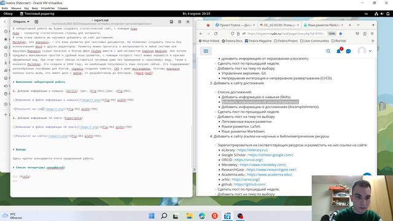This screenshot has width=393, height=221.
Task: Open the User Communities bookmarks folder
Action: pos(314,41)
